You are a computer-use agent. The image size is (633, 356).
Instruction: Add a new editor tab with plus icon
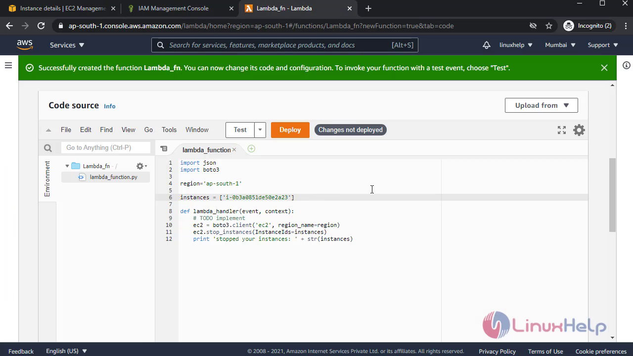click(x=251, y=149)
